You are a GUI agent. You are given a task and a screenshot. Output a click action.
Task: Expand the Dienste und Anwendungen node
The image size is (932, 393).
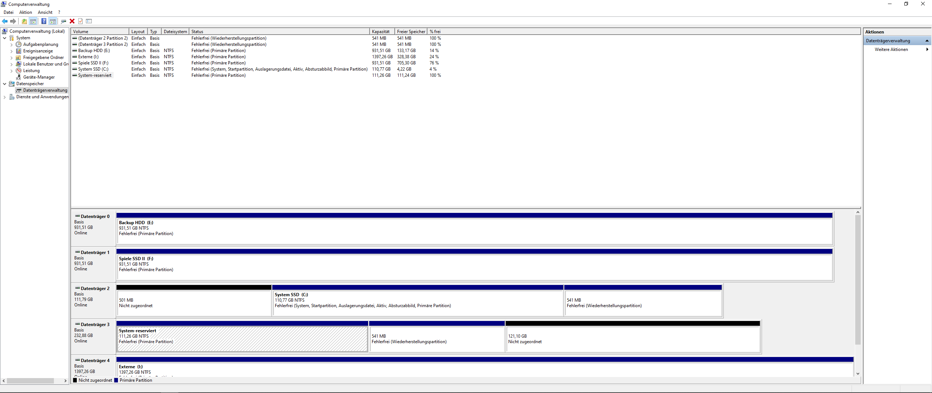pyautogui.click(x=4, y=97)
